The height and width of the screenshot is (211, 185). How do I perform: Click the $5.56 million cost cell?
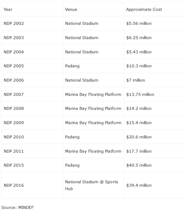pos(139,24)
